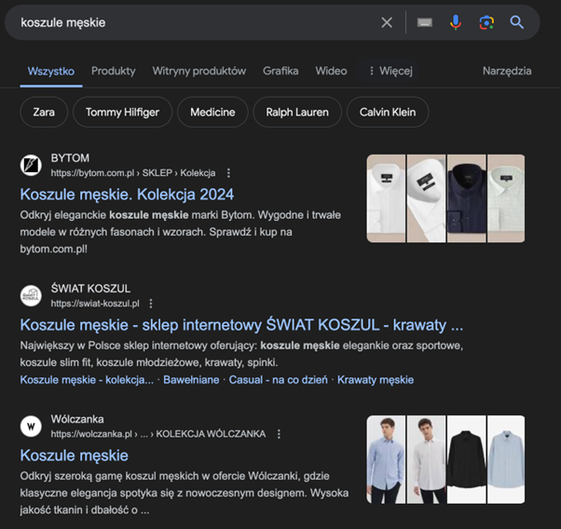Open the Narzędzia search tools
The width and height of the screenshot is (561, 529).
click(x=507, y=71)
